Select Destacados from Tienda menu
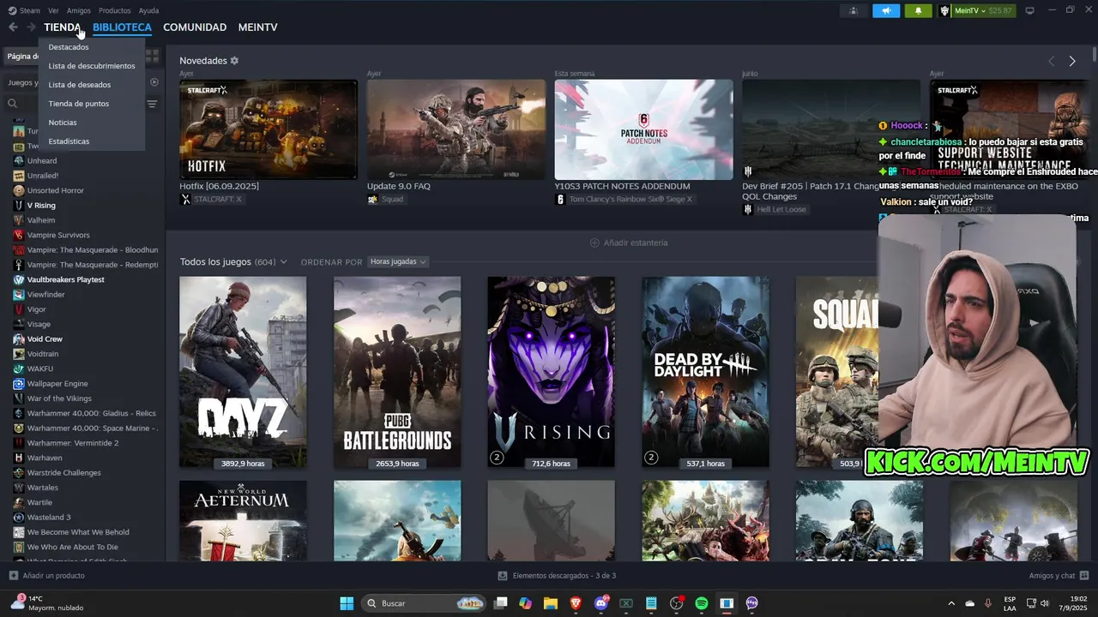The height and width of the screenshot is (617, 1098). click(69, 47)
